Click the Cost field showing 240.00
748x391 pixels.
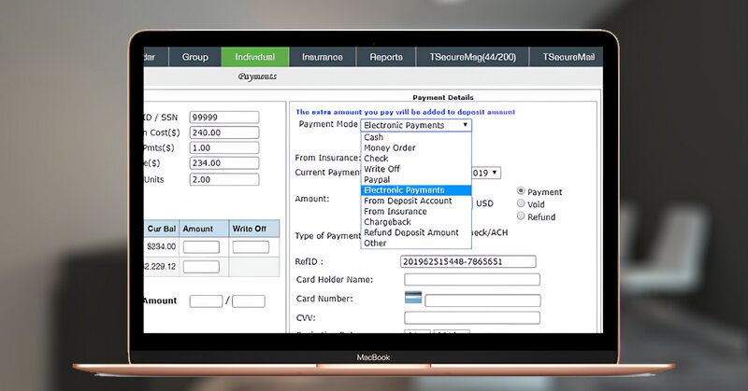[x=224, y=133]
